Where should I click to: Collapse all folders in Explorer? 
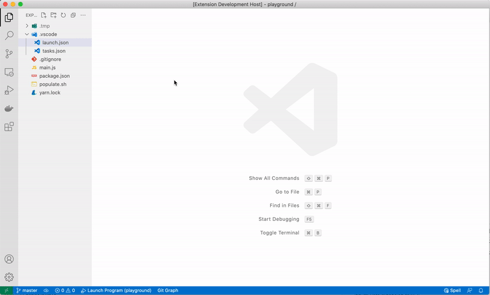pyautogui.click(x=73, y=15)
